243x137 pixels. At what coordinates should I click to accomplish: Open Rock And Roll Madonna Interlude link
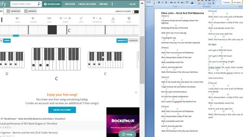(33, 119)
